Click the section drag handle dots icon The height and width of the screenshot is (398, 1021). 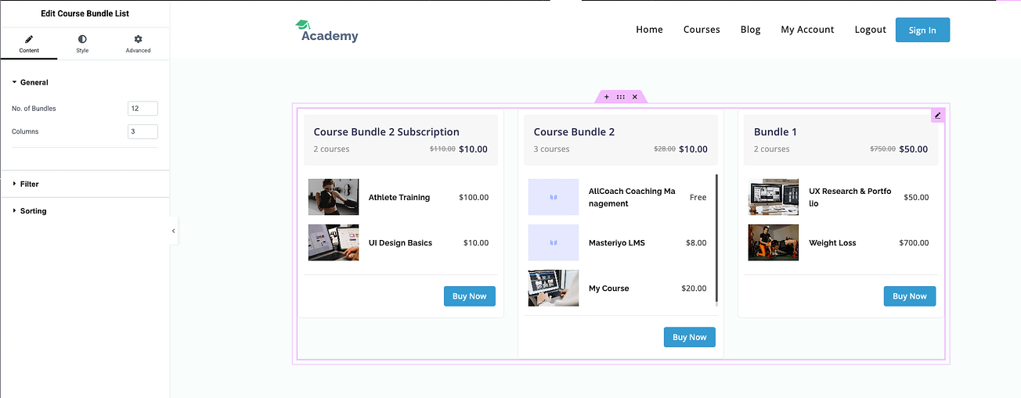pos(620,97)
